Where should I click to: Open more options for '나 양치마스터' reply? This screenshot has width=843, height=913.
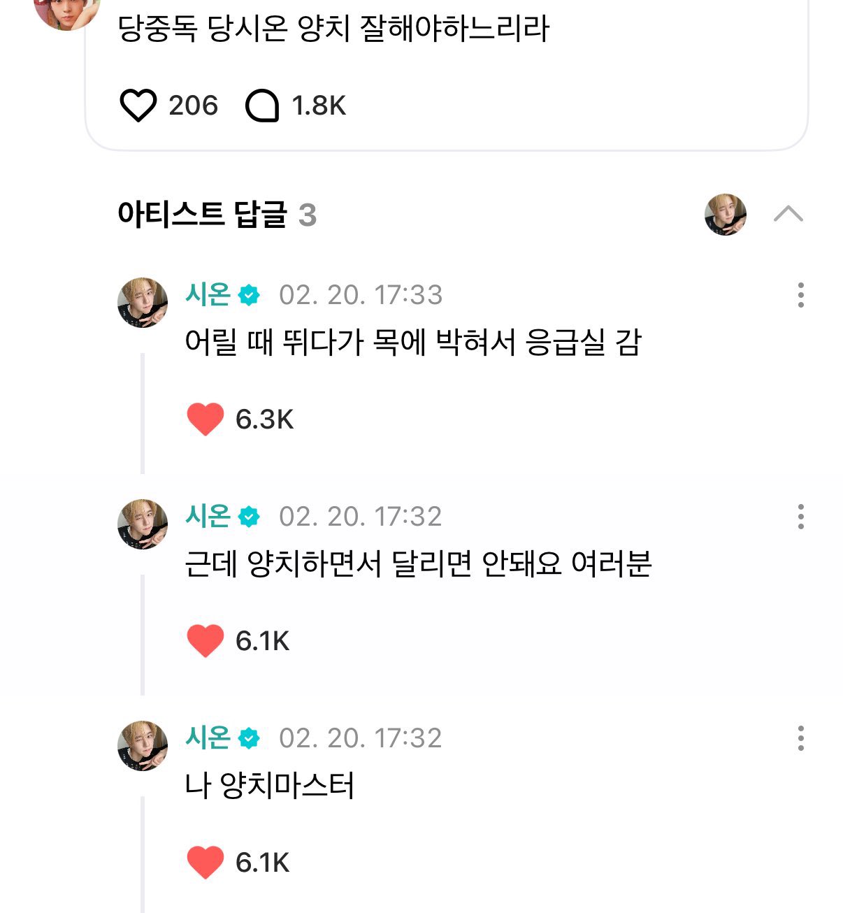pyautogui.click(x=800, y=738)
